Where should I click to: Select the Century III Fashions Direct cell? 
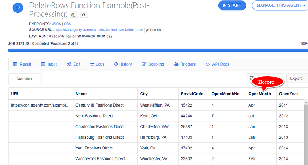[x=105, y=105]
